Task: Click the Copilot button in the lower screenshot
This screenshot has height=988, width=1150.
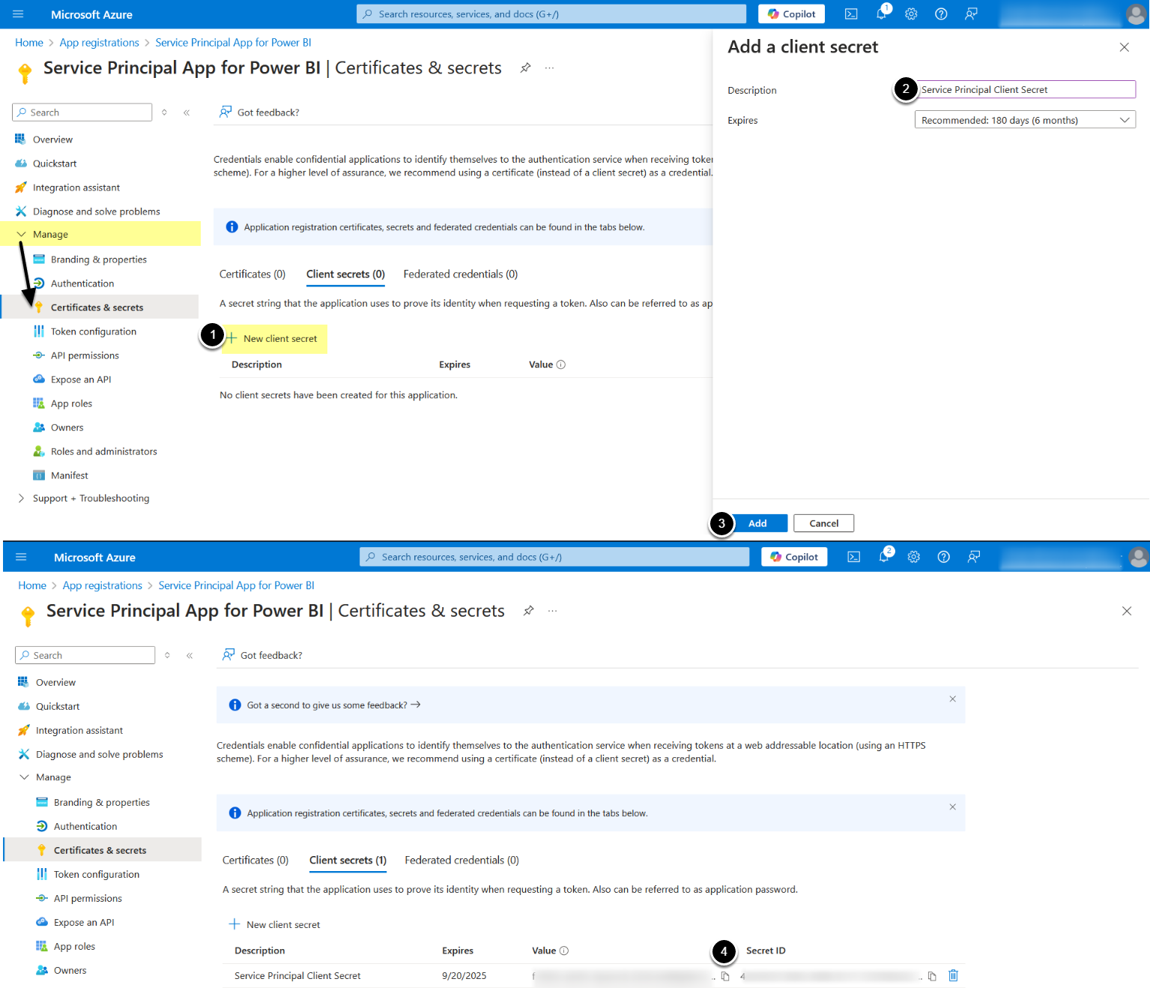Action: coord(794,557)
